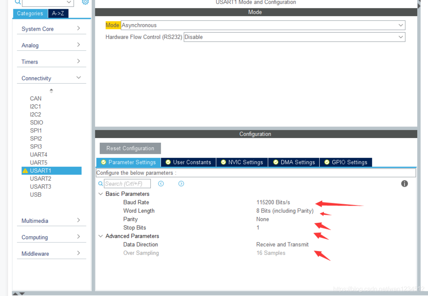Click the info icon in Configuration panel

pyautogui.click(x=404, y=184)
